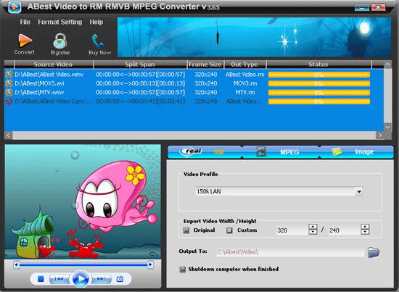
Task: Increase export height with the up arrow
Action: point(365,227)
